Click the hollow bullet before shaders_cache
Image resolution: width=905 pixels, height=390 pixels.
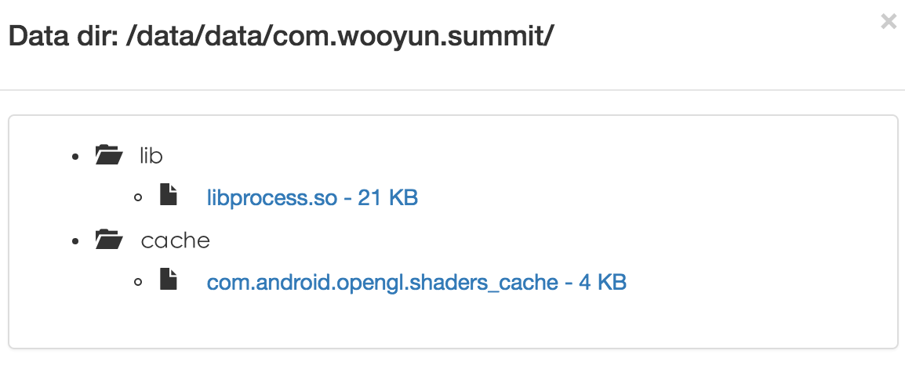139,283
